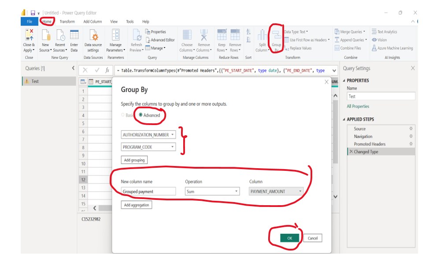Open Azure Machine Learning

392,48
